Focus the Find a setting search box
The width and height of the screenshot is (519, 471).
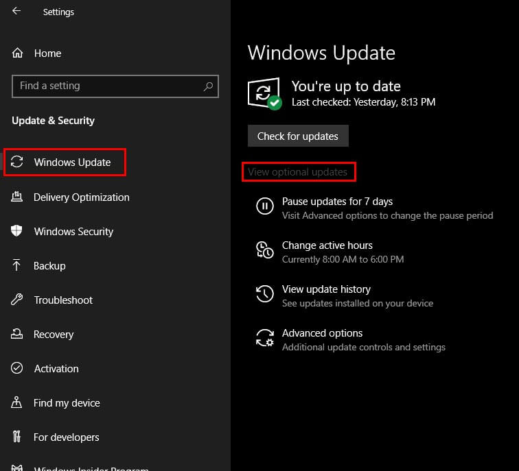[115, 86]
